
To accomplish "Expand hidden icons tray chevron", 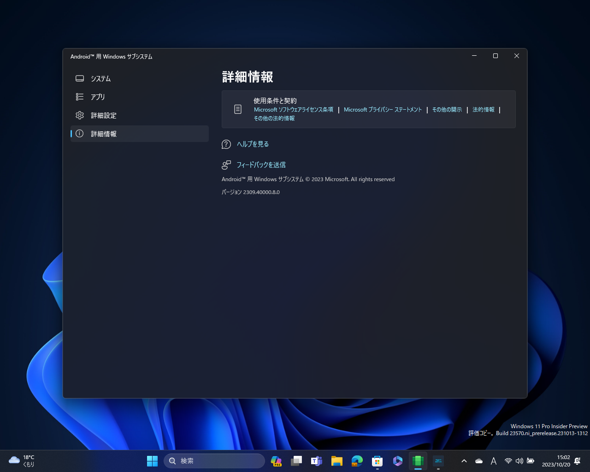I will pos(464,460).
